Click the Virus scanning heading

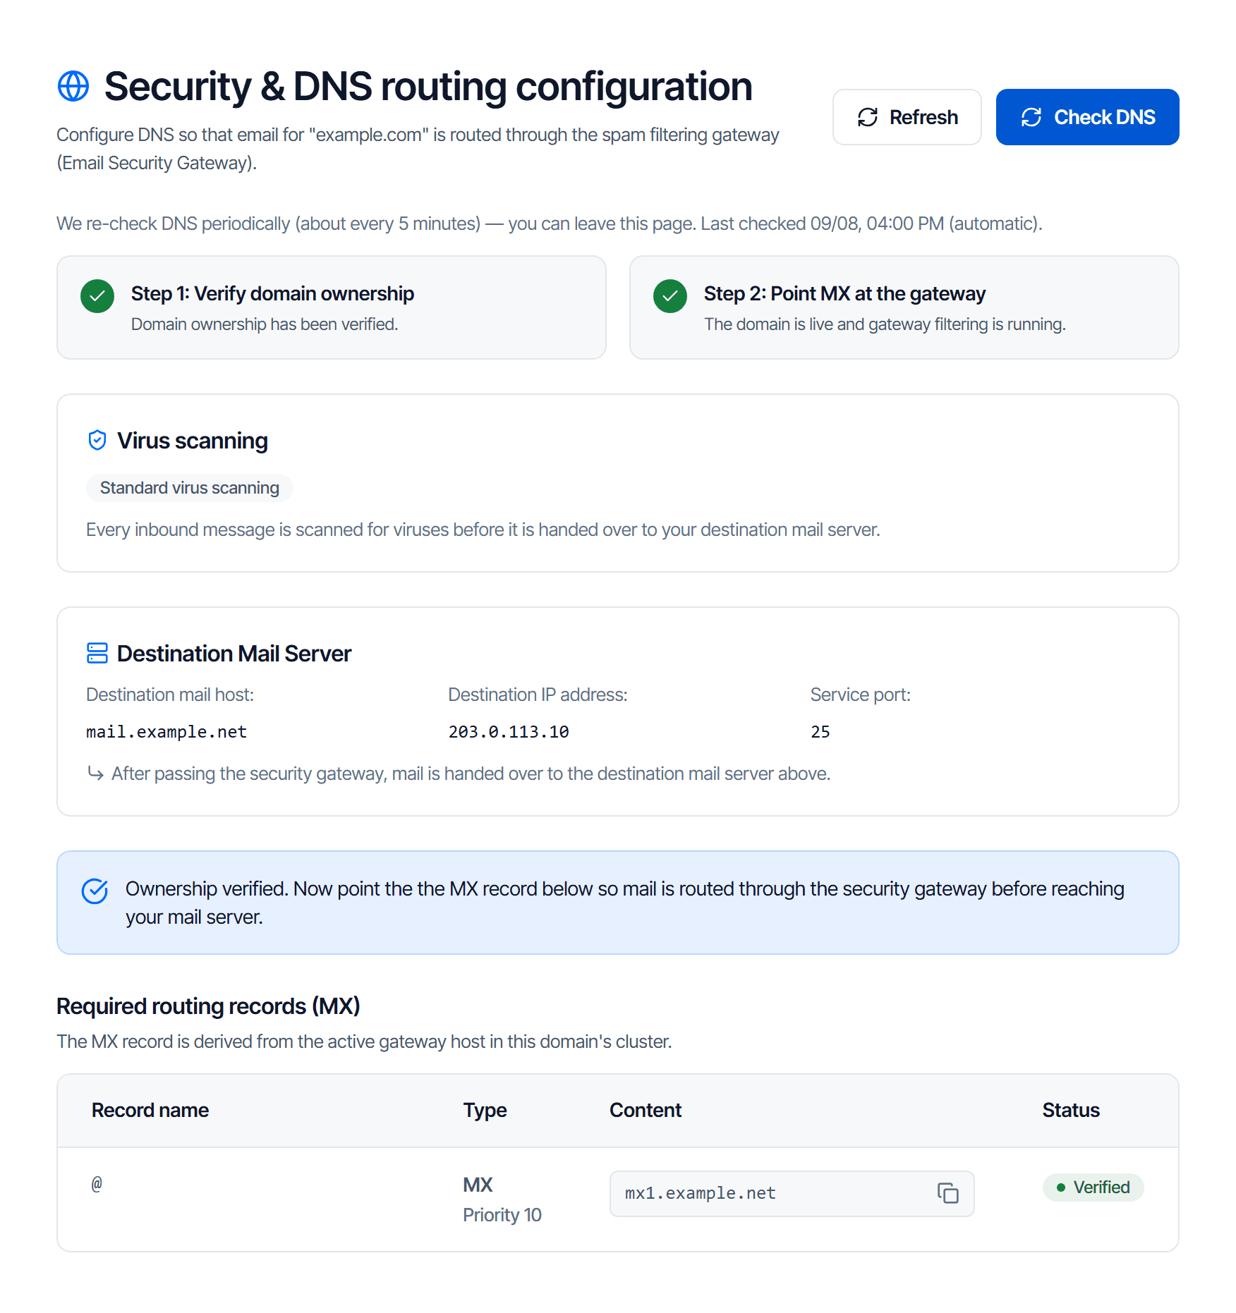pyautogui.click(x=193, y=441)
